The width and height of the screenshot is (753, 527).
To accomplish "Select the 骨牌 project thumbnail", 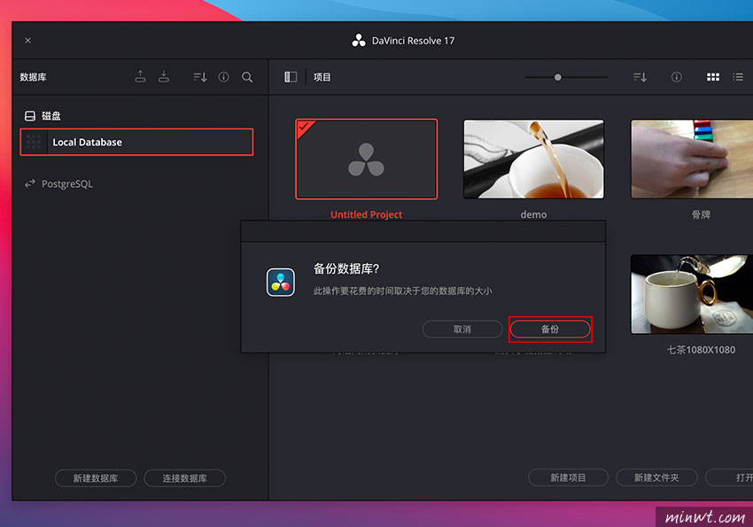I will pyautogui.click(x=692, y=159).
